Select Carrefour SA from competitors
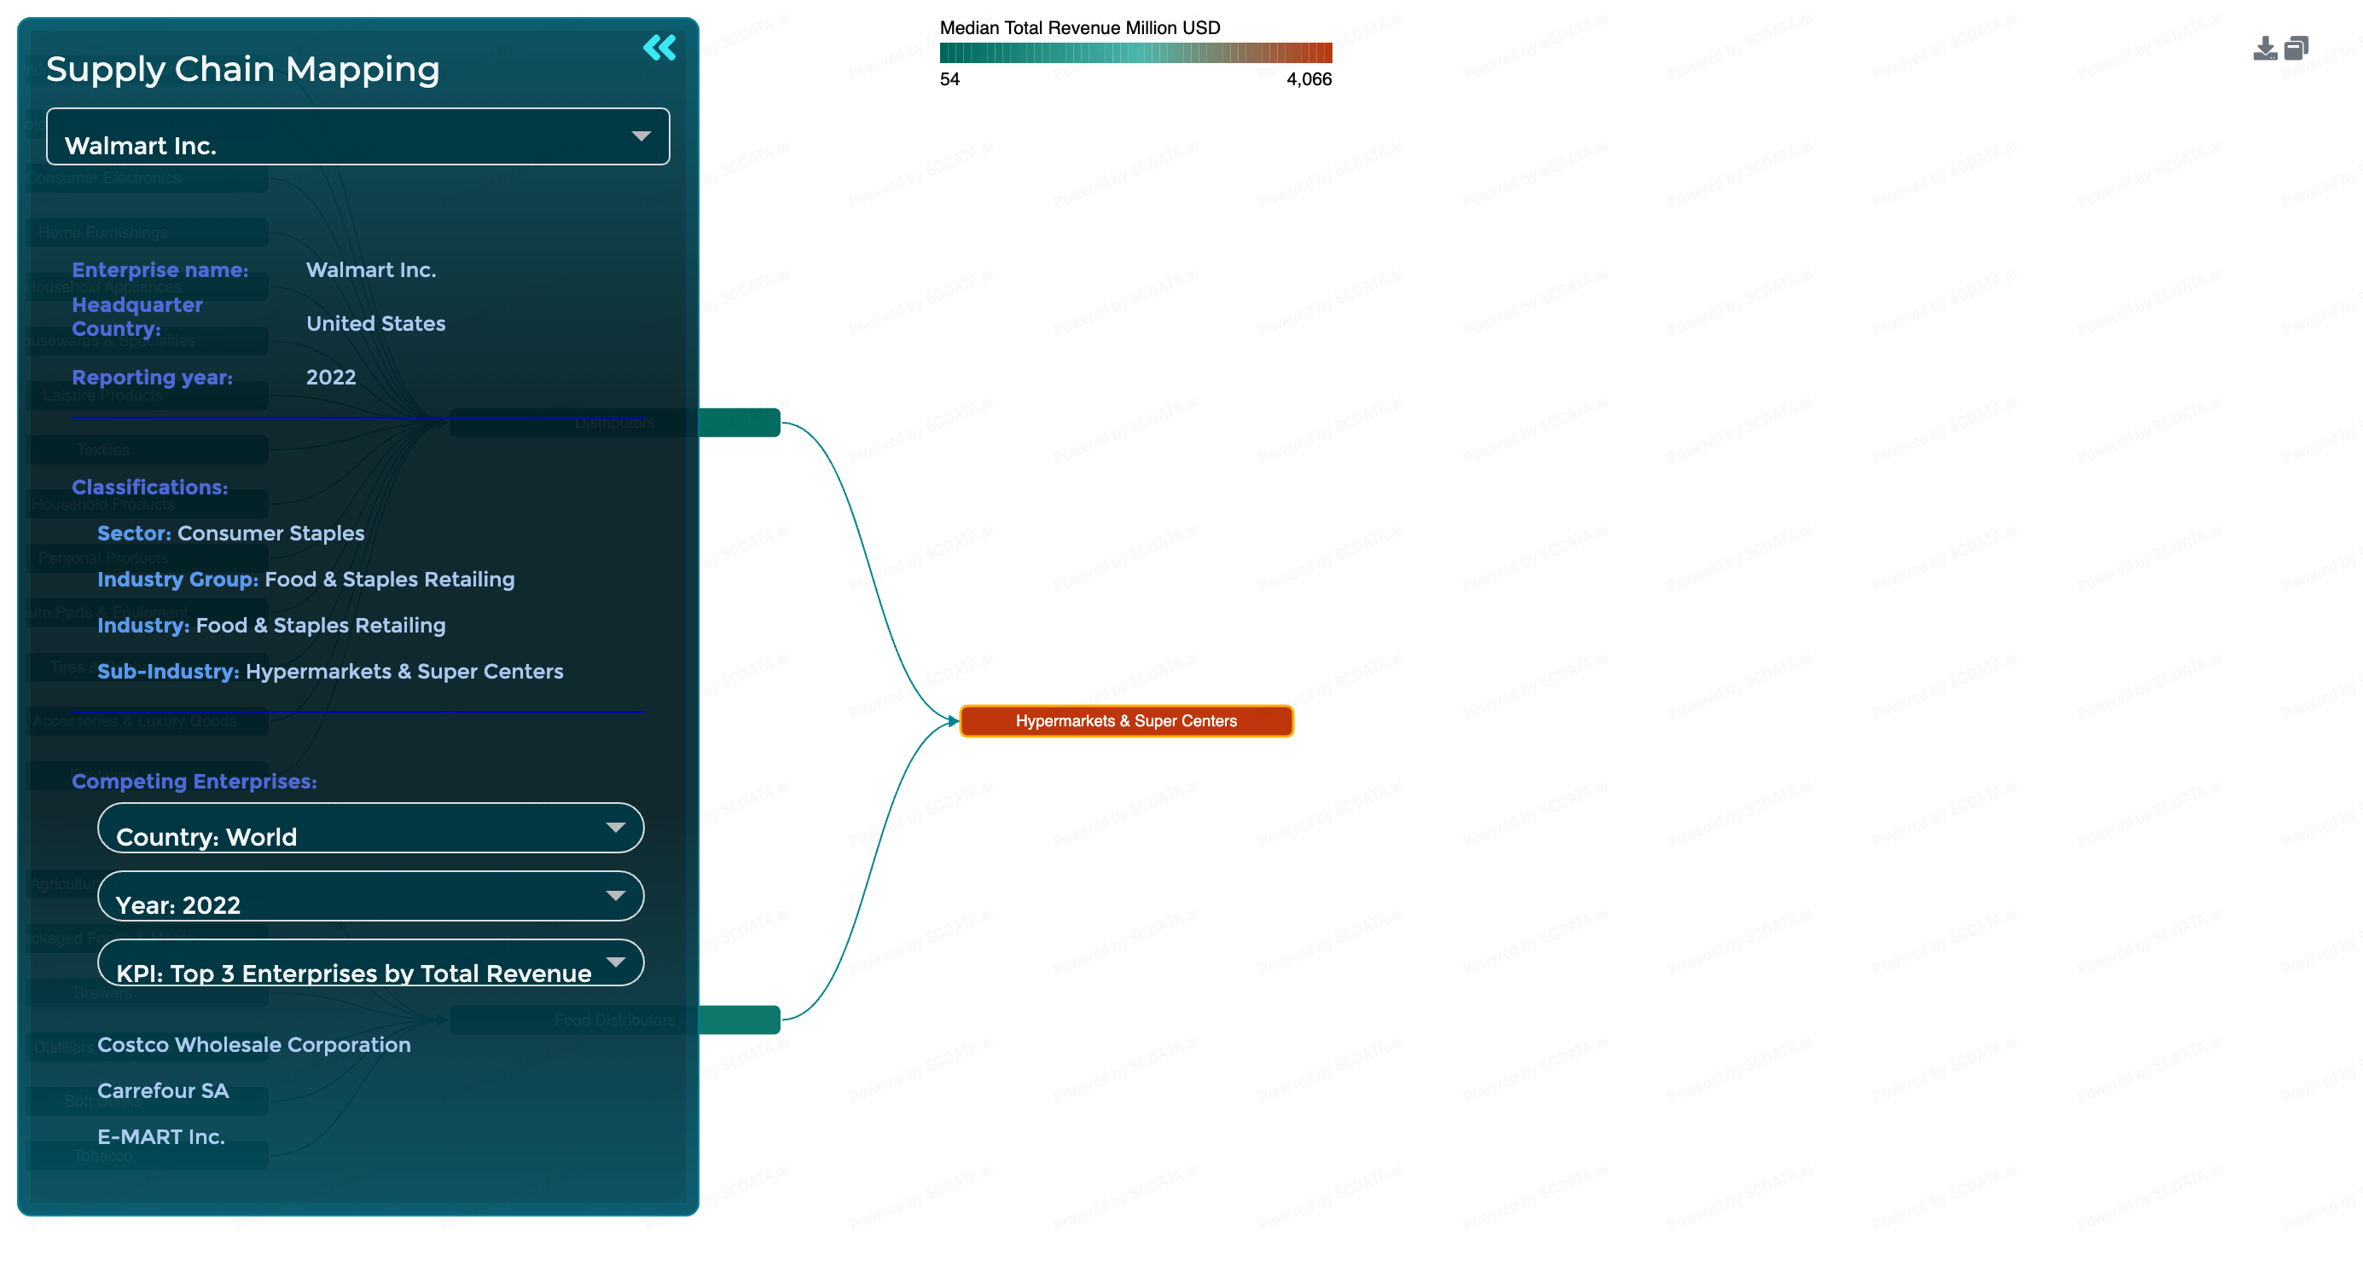 [163, 1090]
